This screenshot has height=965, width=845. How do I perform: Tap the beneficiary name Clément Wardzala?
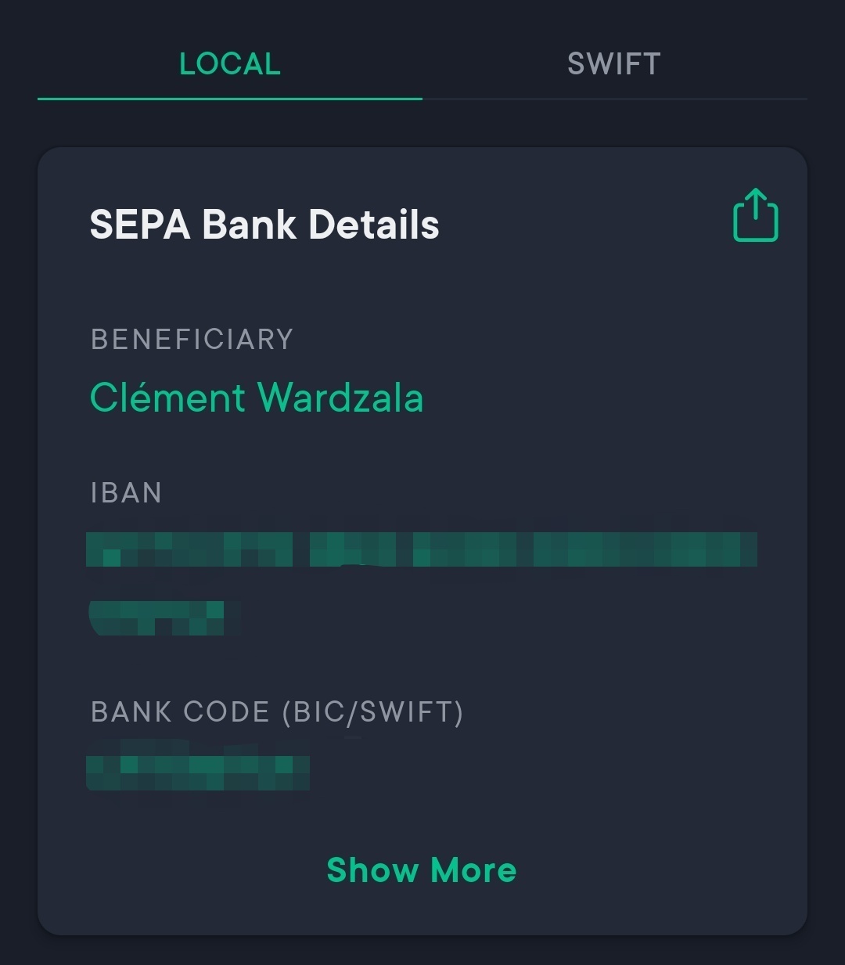pos(257,398)
